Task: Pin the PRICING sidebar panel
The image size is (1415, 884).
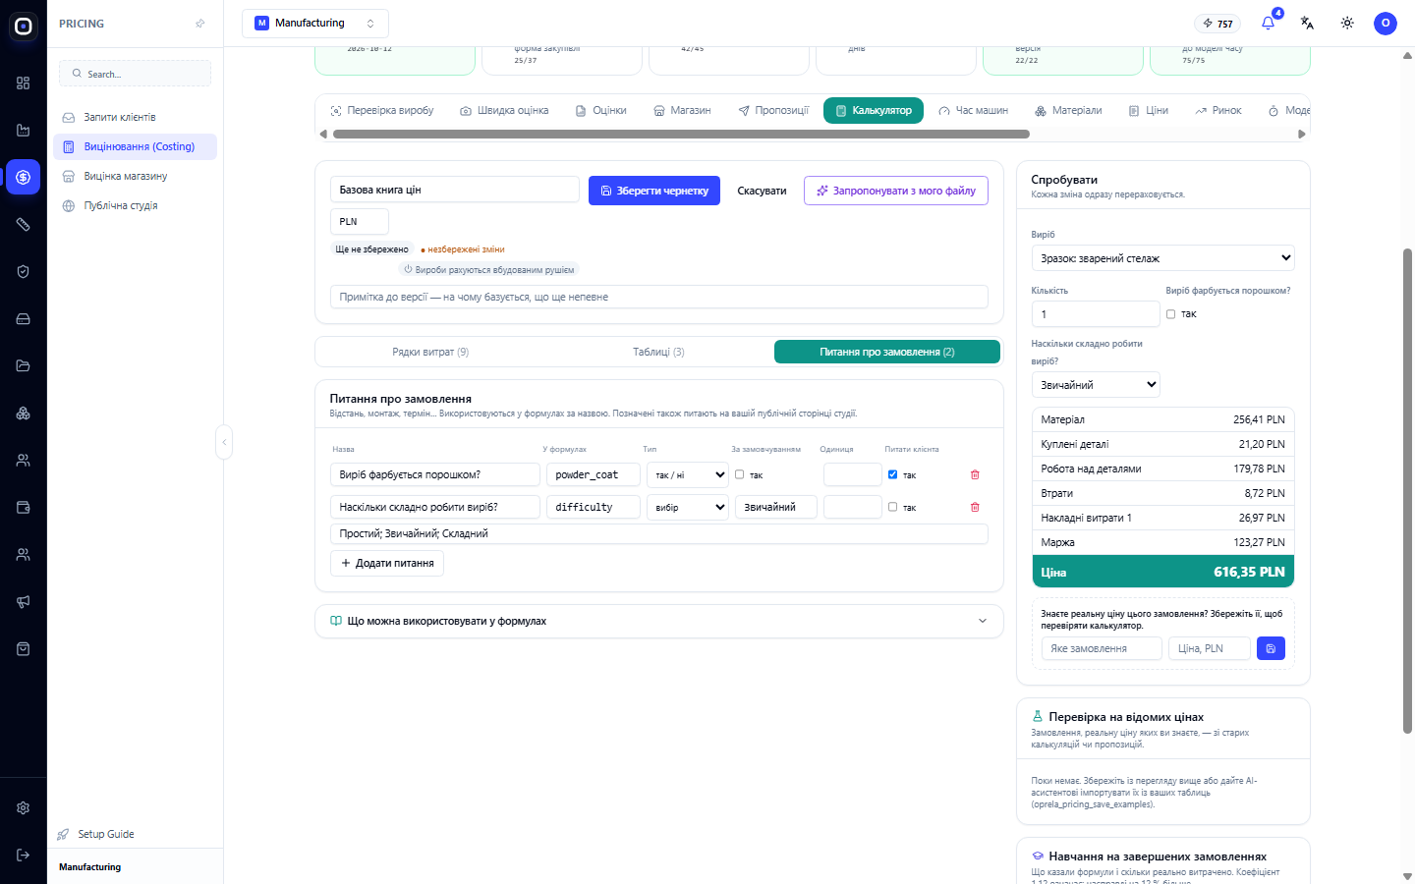Action: 200,24
